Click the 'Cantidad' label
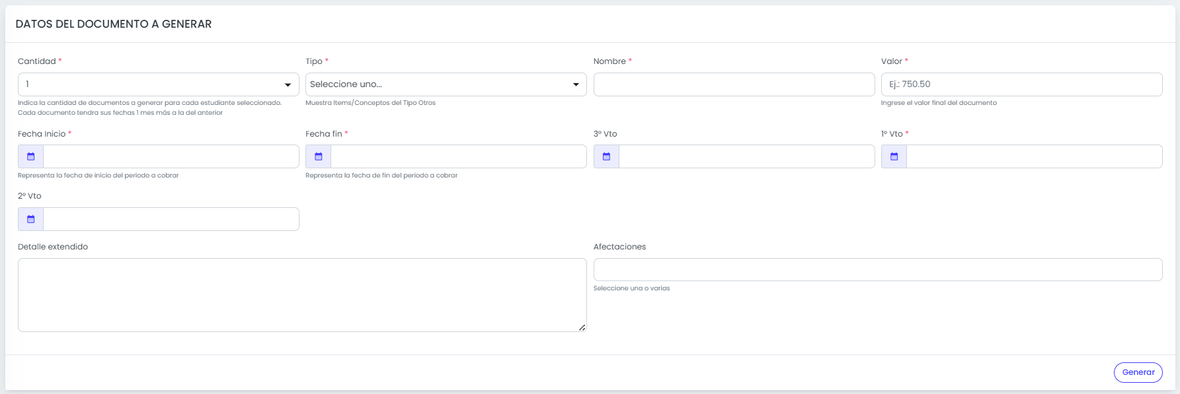 37,61
